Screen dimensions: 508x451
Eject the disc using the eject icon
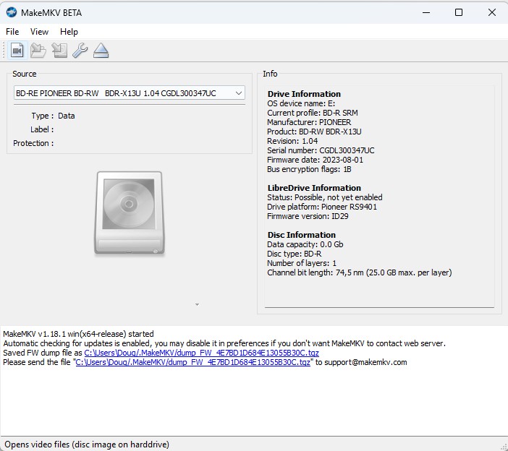tap(101, 50)
